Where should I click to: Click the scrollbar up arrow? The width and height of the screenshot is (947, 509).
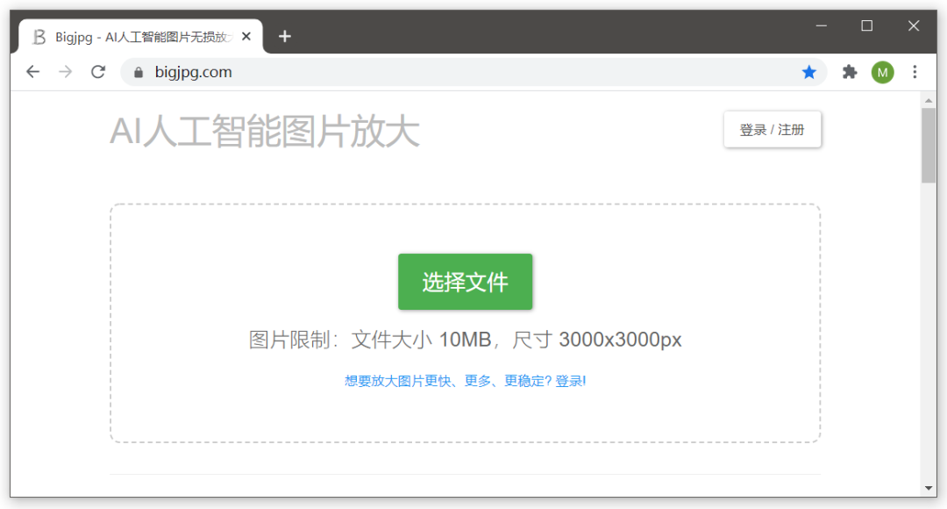(x=929, y=100)
